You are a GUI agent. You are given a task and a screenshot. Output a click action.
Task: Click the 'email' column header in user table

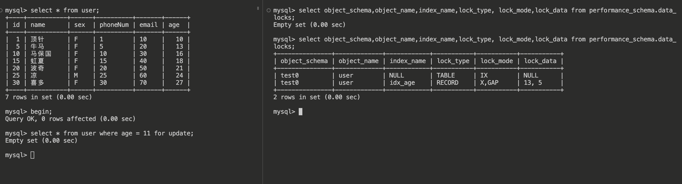[x=148, y=25]
